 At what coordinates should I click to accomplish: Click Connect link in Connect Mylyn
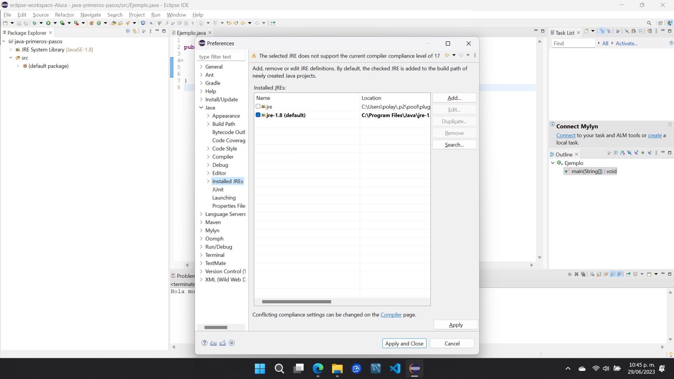pos(566,135)
